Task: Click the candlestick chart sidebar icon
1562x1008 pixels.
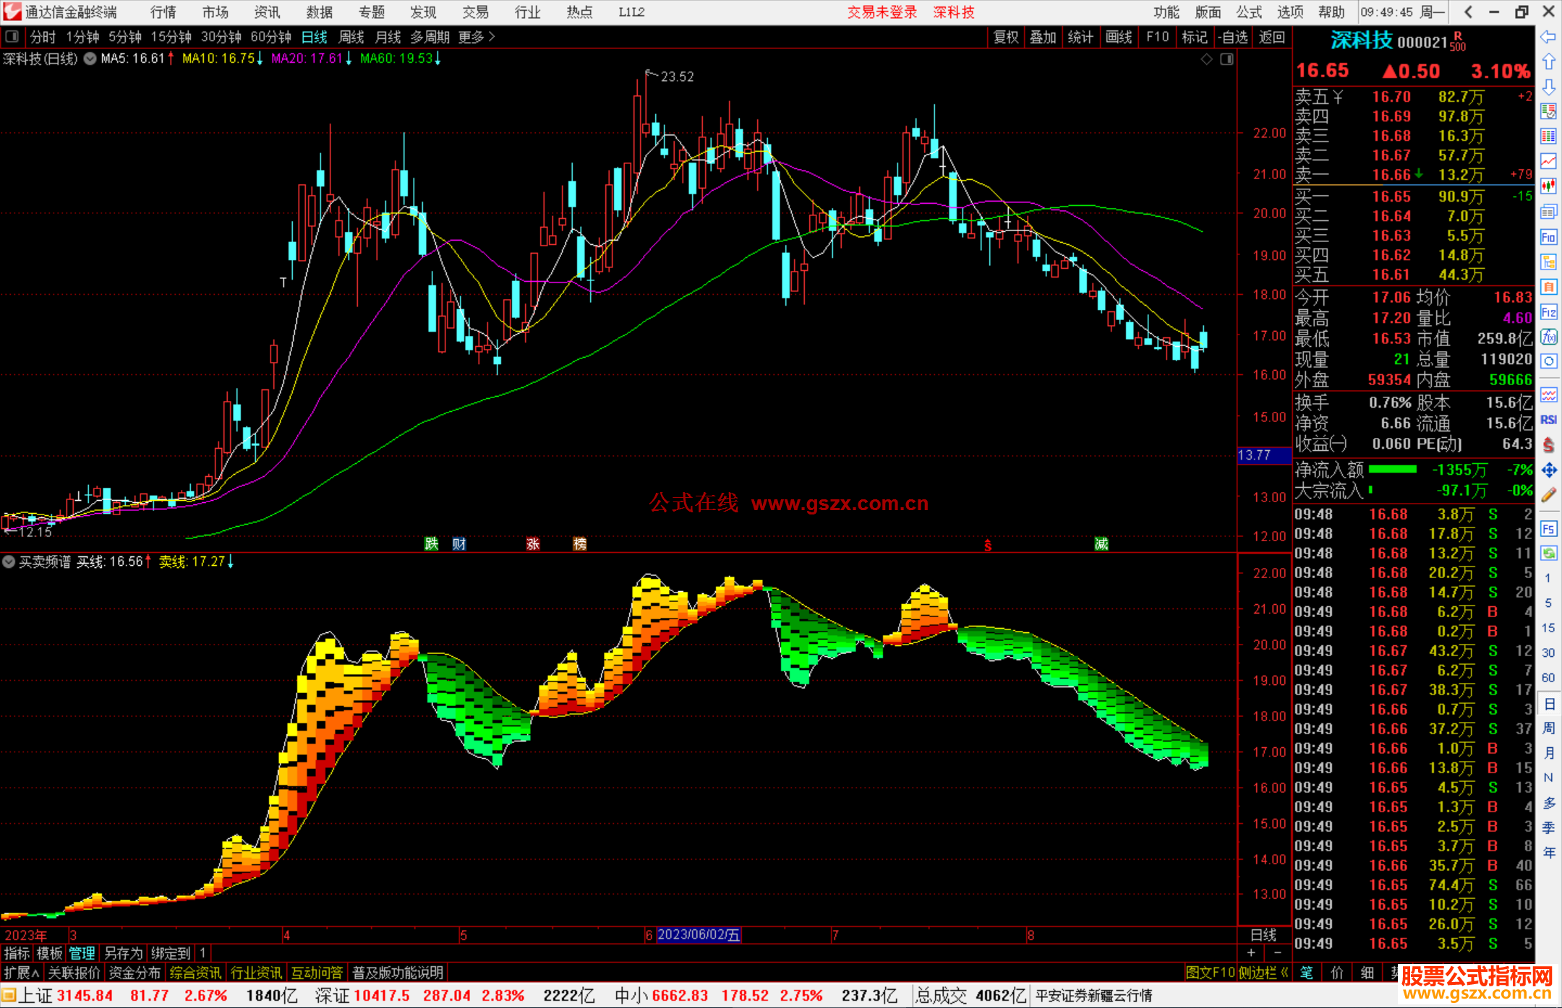Action: pos(1548,186)
